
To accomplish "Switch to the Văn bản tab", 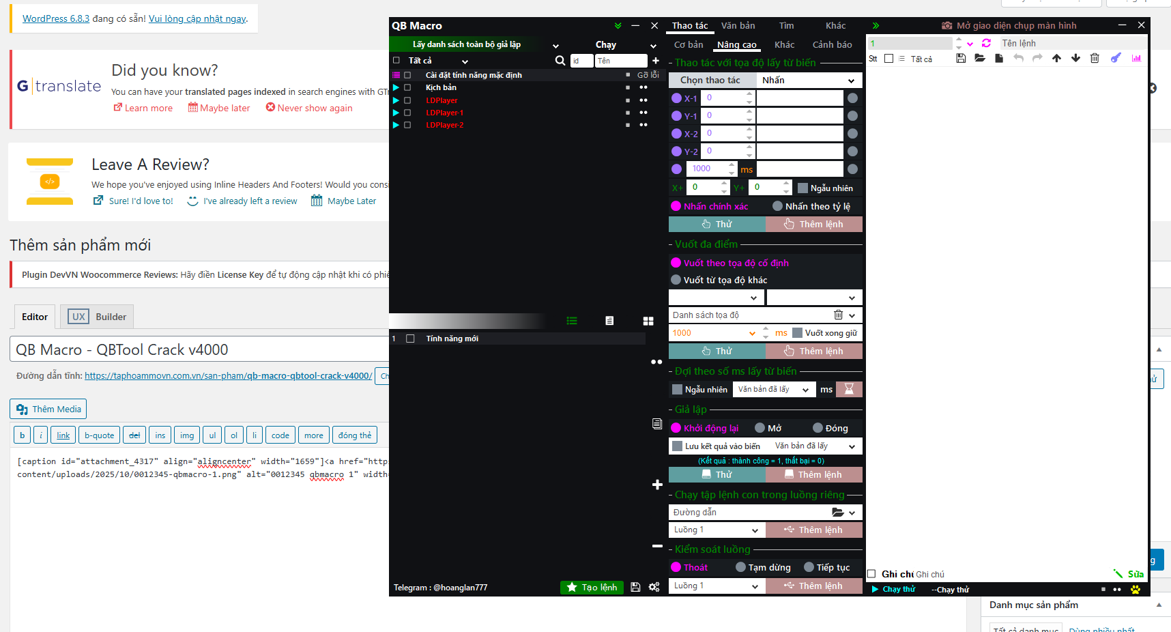I will pos(738,26).
